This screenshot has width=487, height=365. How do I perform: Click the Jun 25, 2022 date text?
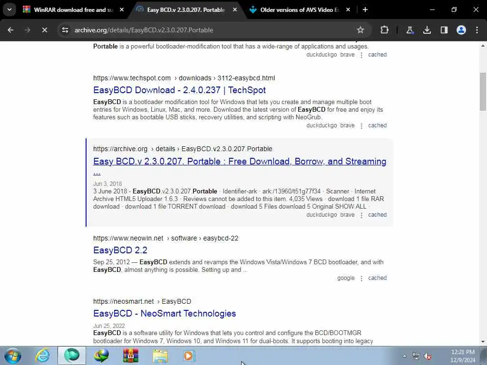pos(109,326)
